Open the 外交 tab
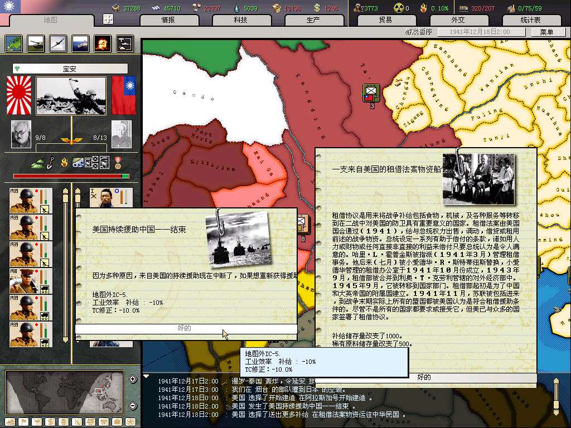The width and height of the screenshot is (571, 428). point(458,20)
